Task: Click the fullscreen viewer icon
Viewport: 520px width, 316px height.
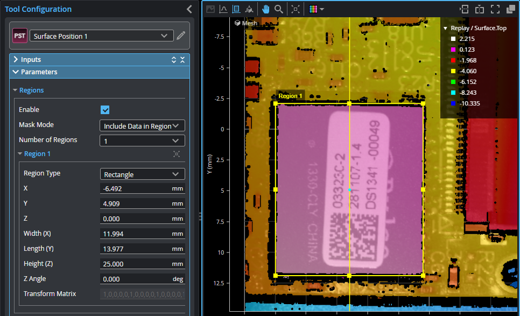Action: click(x=495, y=9)
